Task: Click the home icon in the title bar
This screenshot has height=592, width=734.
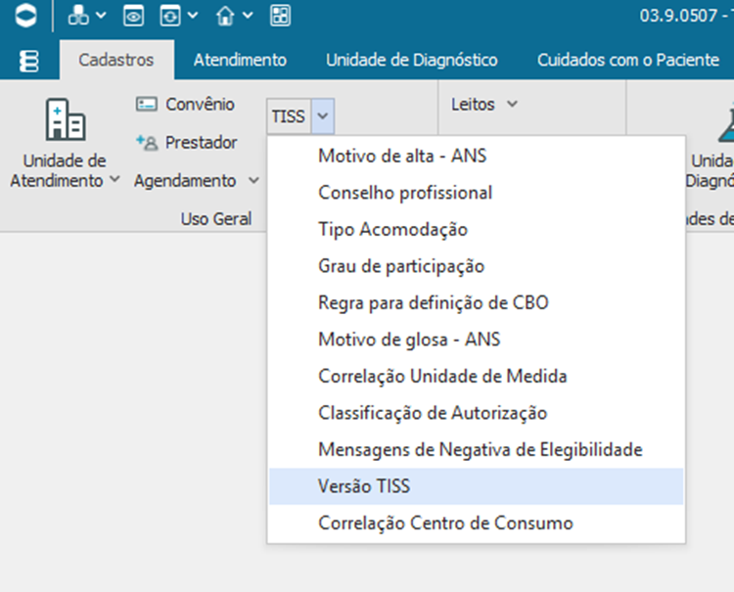Action: coord(226,16)
